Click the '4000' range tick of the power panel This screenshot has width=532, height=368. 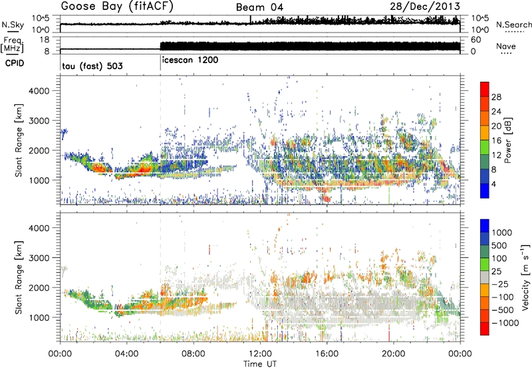pos(39,91)
